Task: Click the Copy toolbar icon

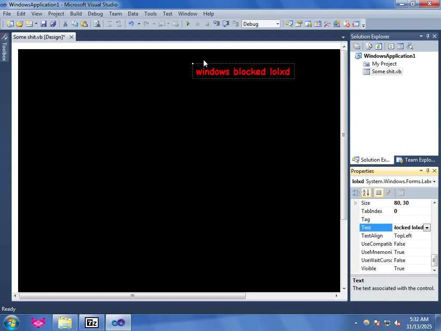Action: (x=75, y=24)
